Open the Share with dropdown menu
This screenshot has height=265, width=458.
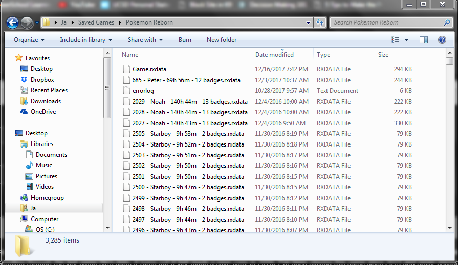click(x=145, y=40)
